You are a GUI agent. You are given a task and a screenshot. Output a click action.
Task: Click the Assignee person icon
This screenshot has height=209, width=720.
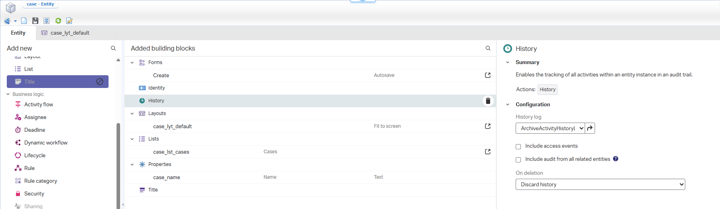click(x=18, y=117)
